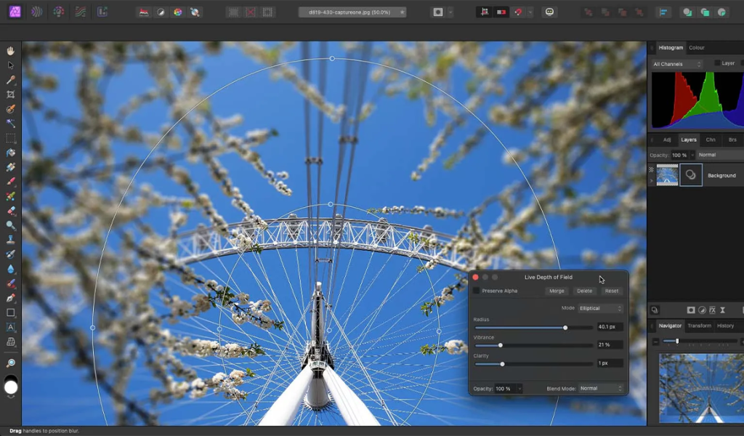Select the Rectangle shape tool

tap(10, 312)
